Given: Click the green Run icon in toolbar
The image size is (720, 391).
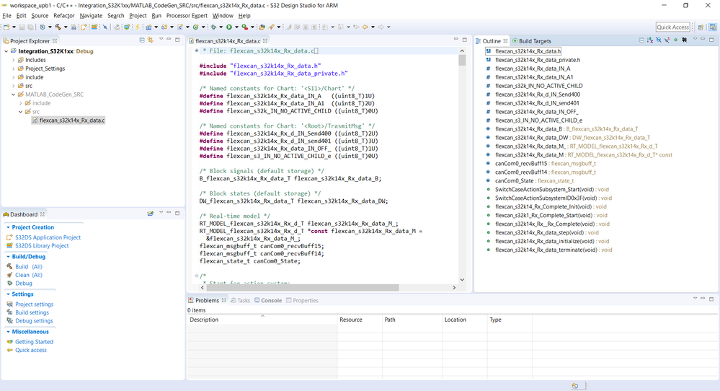Looking at the screenshot, I should point(229,27).
